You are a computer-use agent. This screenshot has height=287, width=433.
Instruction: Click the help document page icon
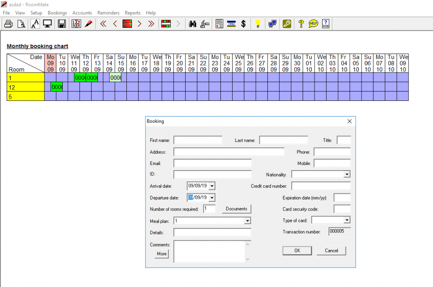coord(326,24)
